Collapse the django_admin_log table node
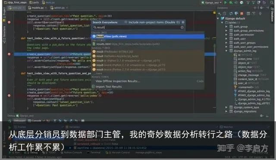The width and height of the screenshot is (276, 160). 226,51
